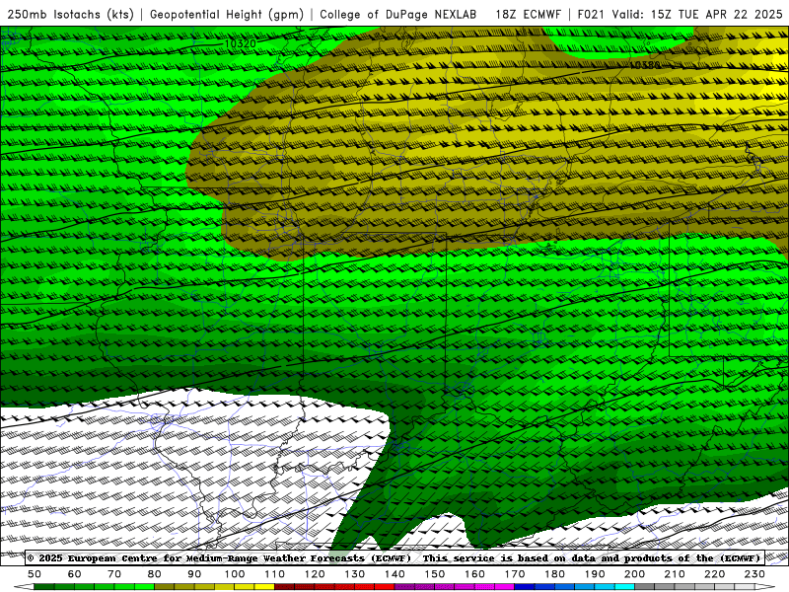789x592 pixels.
Task: Click the darkest green swatch under 50
Action: (x=43, y=587)
